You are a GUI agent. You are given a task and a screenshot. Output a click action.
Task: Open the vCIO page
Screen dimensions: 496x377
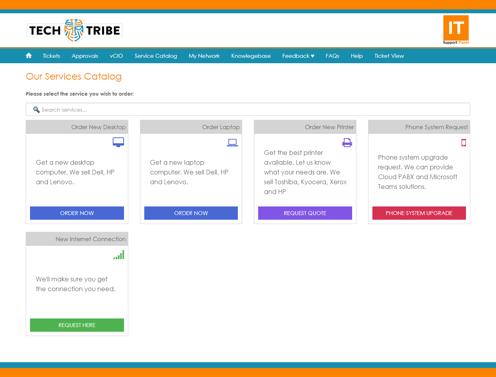(x=116, y=55)
